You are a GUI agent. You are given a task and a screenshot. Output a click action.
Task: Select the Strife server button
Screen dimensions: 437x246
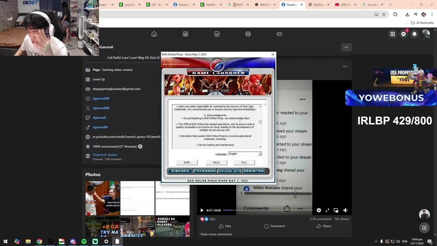(186, 162)
